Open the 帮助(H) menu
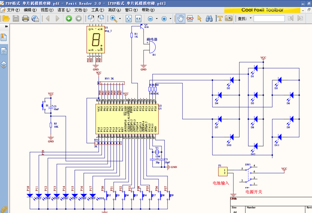Image resolution: width=312 pixels, height=213 pixels. (x=148, y=10)
